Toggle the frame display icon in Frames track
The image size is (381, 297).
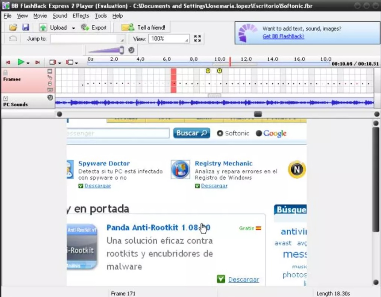pos(50,71)
